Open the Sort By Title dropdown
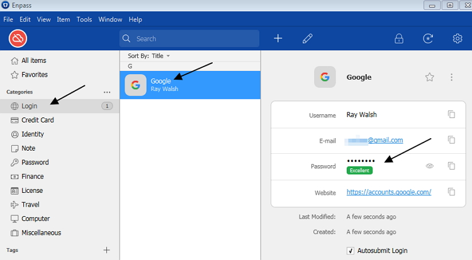This screenshot has width=472, height=260. (149, 56)
